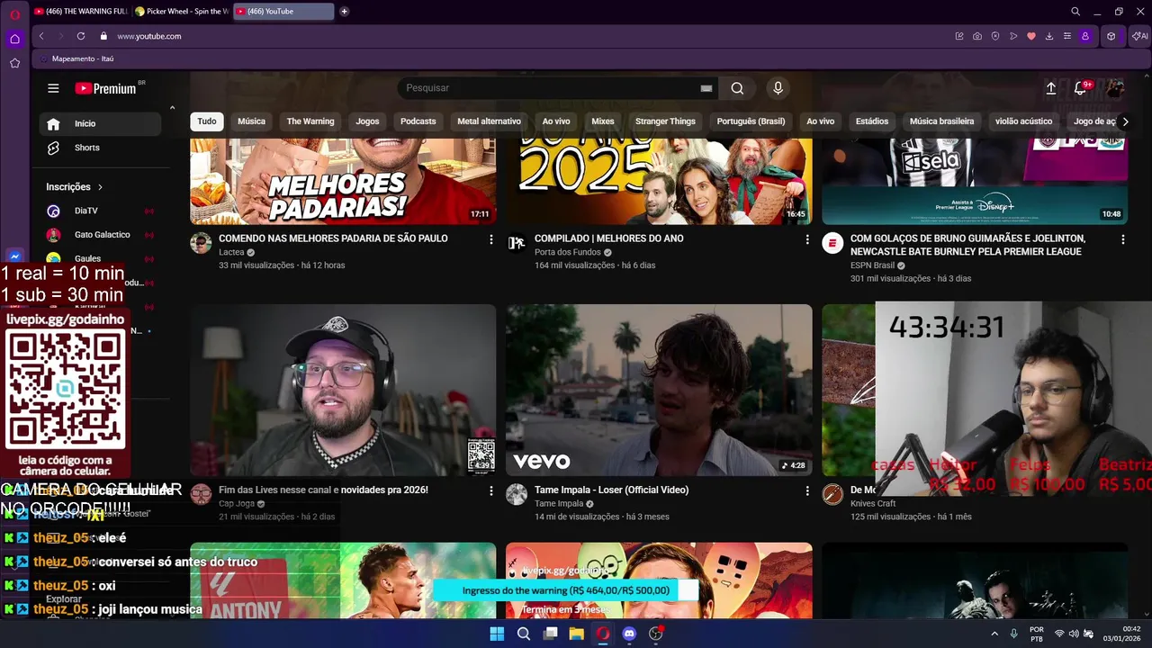The height and width of the screenshot is (648, 1152).
Task: Open Opera profile icon in toolbar
Action: coord(1085,36)
